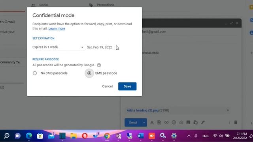Select the SMS passcode radio button

pyautogui.click(x=89, y=73)
